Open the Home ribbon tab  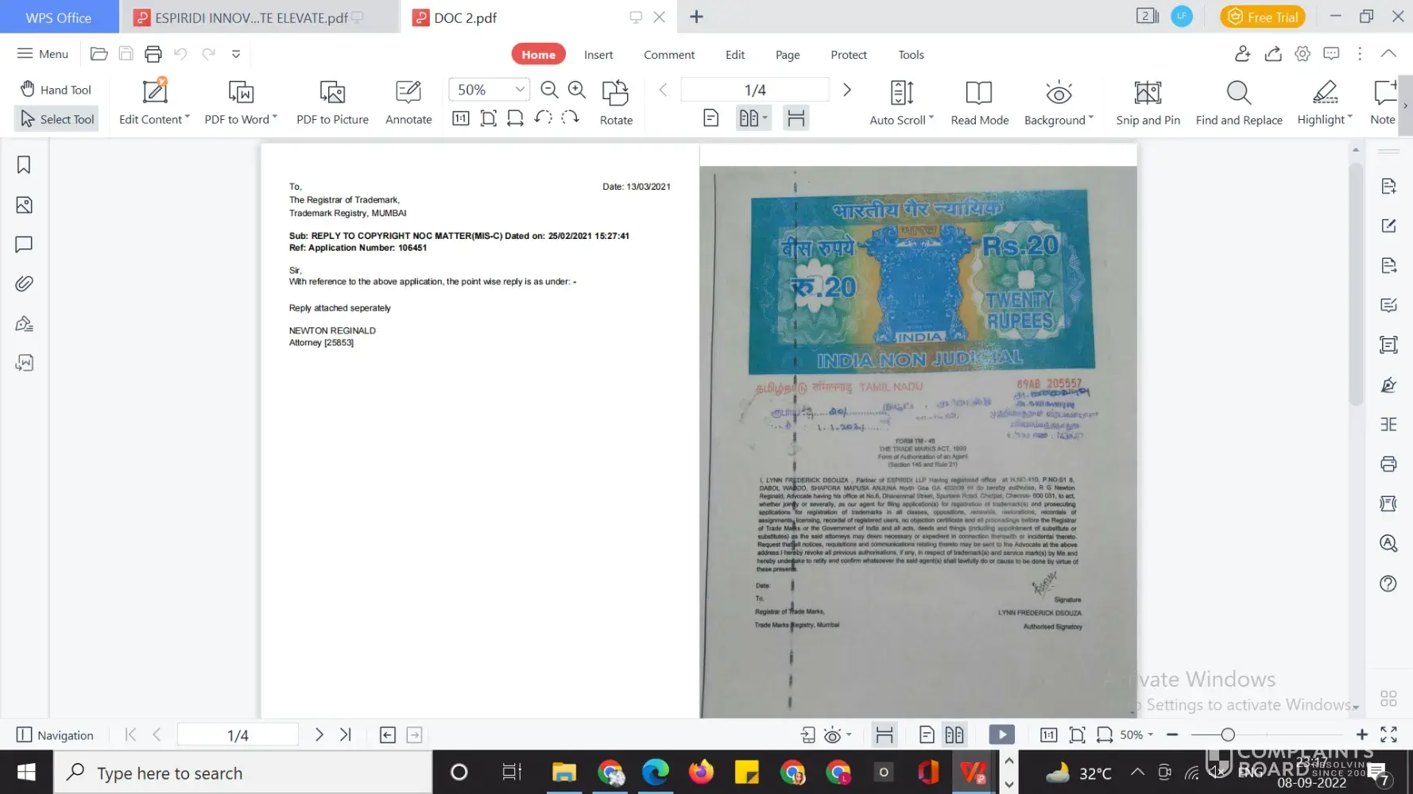click(x=538, y=54)
